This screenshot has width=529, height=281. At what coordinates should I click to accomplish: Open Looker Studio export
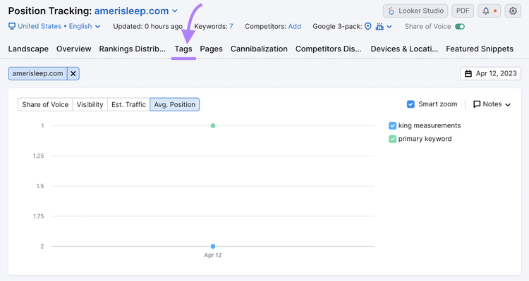coord(415,11)
